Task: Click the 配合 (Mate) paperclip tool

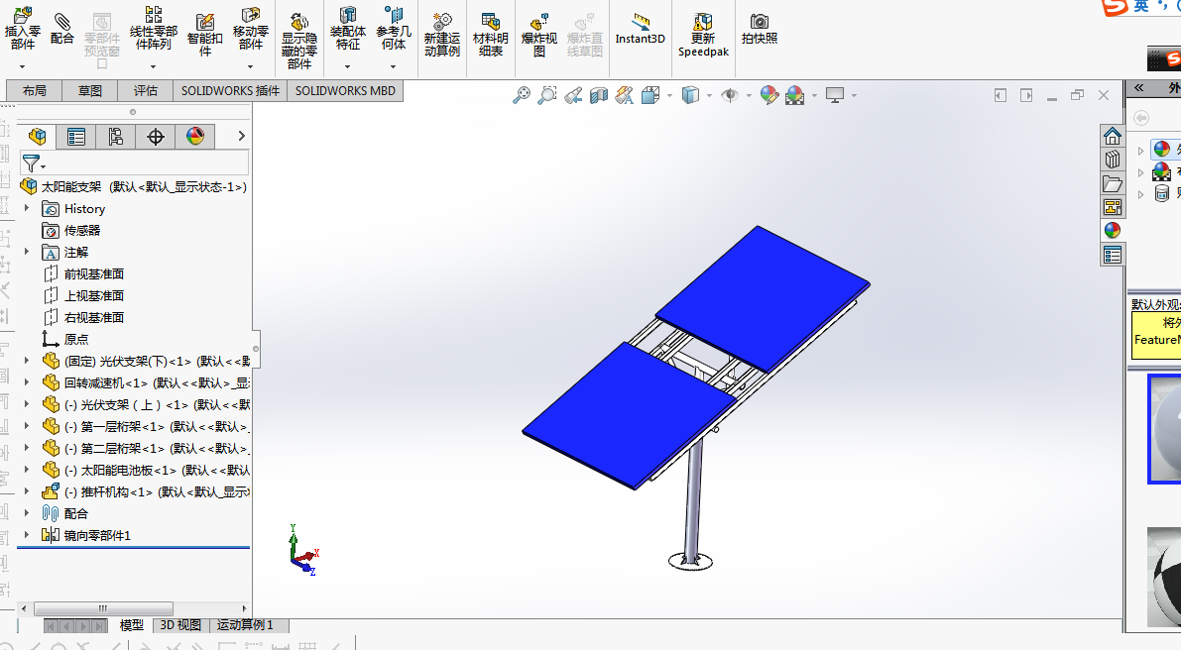Action: tap(62, 29)
